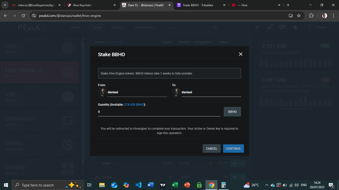Expand the Communities dropdown

click(x=146, y=27)
